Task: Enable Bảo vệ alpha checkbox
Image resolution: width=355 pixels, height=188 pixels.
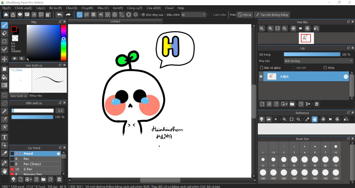Action: [x=261, y=68]
